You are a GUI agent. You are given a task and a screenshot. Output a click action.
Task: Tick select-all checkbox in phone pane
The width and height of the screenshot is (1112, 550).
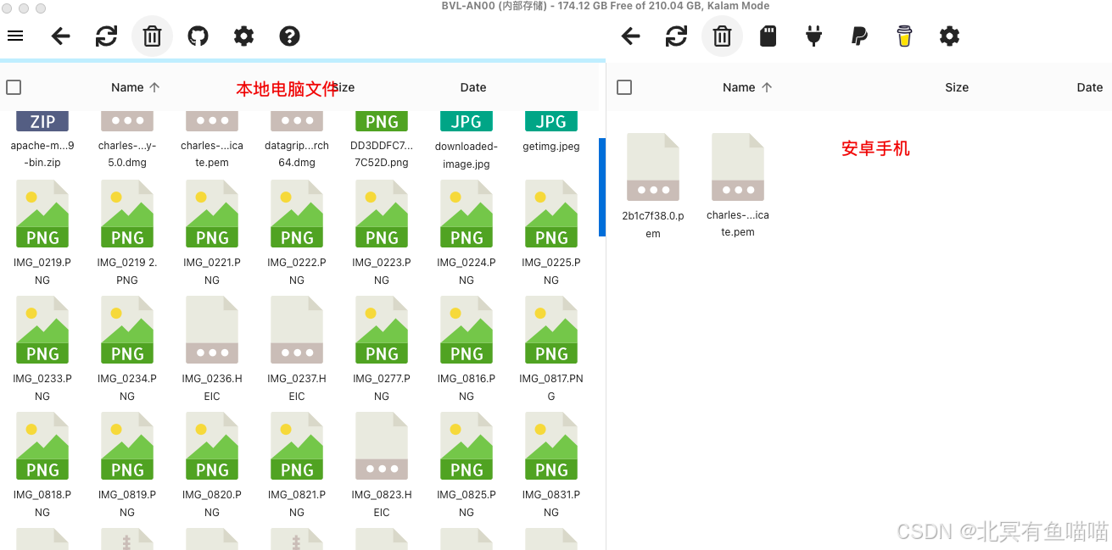(624, 87)
